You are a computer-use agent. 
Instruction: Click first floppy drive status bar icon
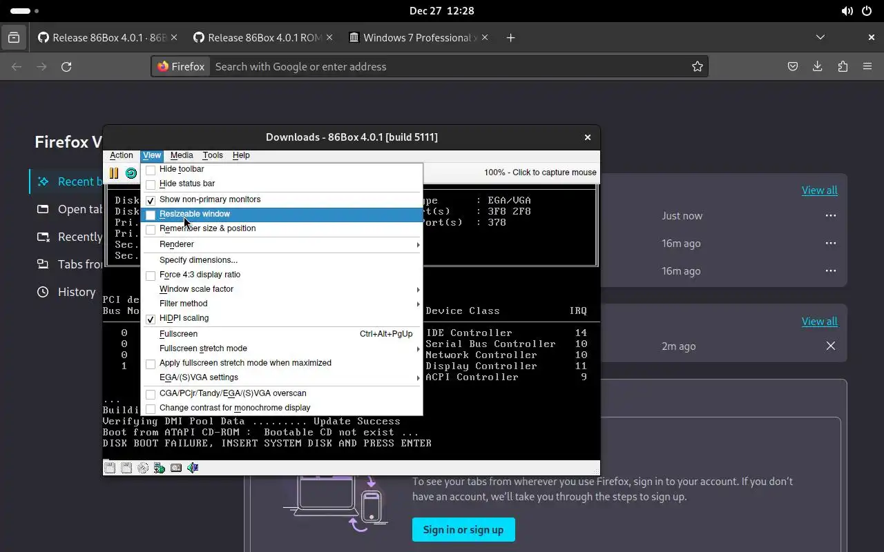point(110,468)
